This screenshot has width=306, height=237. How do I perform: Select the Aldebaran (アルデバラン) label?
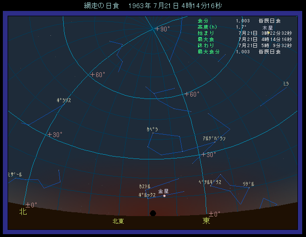coord(214,138)
